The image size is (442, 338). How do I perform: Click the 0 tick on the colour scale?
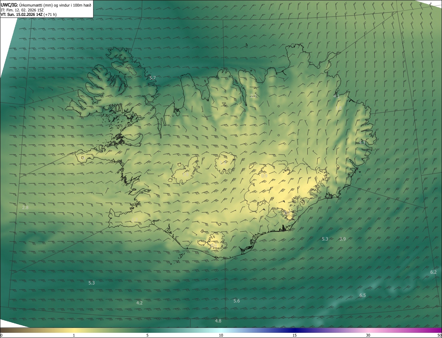click(1, 335)
